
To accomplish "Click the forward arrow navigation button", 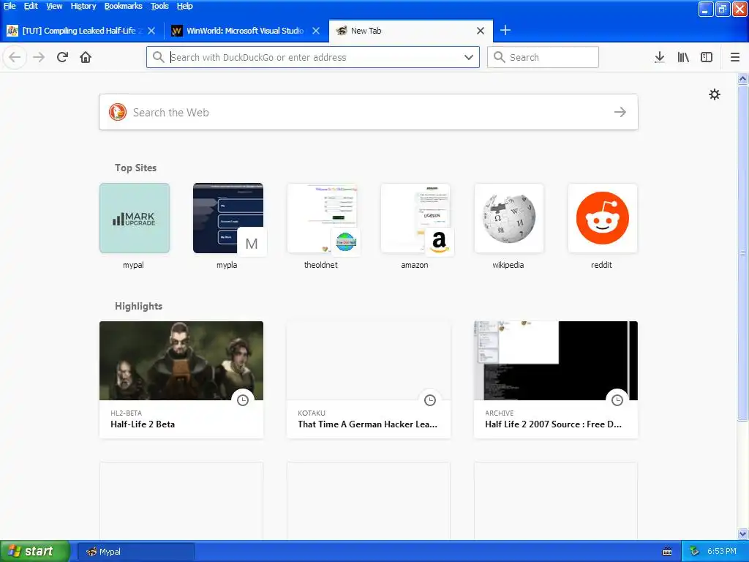I will click(x=39, y=57).
